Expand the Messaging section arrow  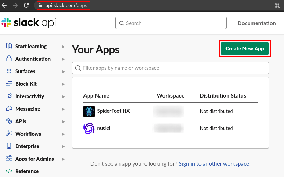coord(63,109)
